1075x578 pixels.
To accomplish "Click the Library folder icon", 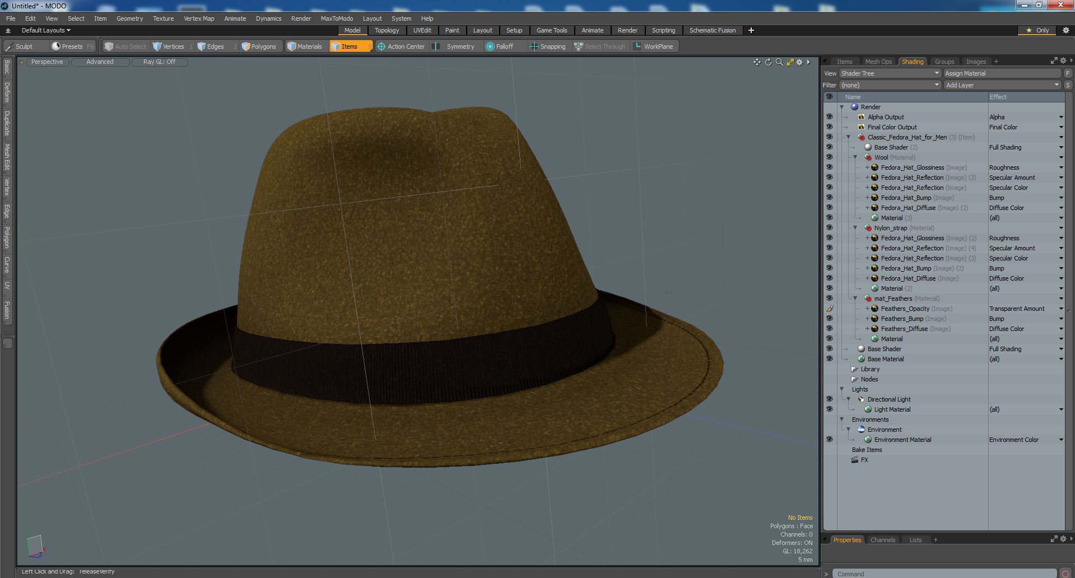I will pyautogui.click(x=854, y=369).
